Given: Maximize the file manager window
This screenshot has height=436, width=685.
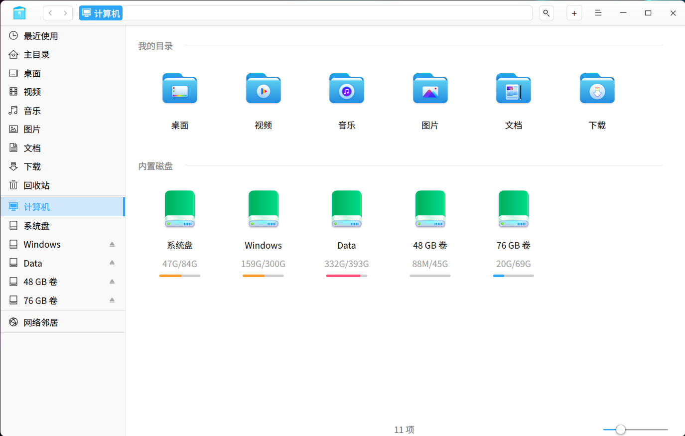Looking at the screenshot, I should pos(648,13).
